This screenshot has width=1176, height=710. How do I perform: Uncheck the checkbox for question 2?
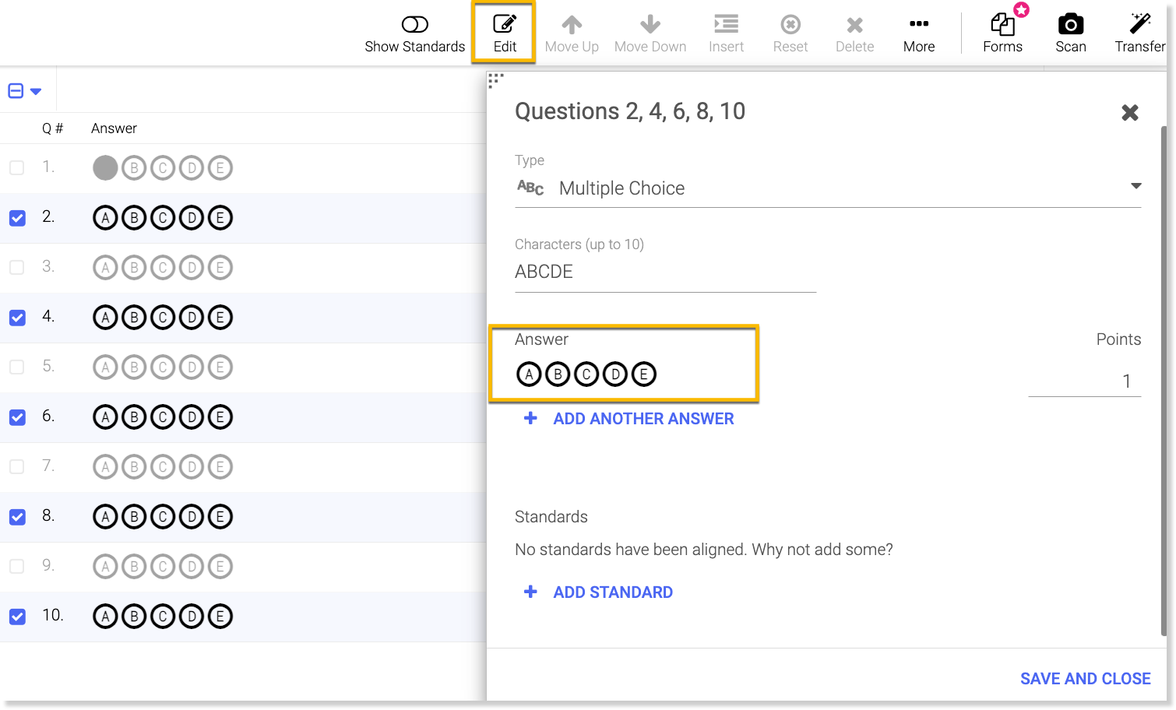(17, 218)
